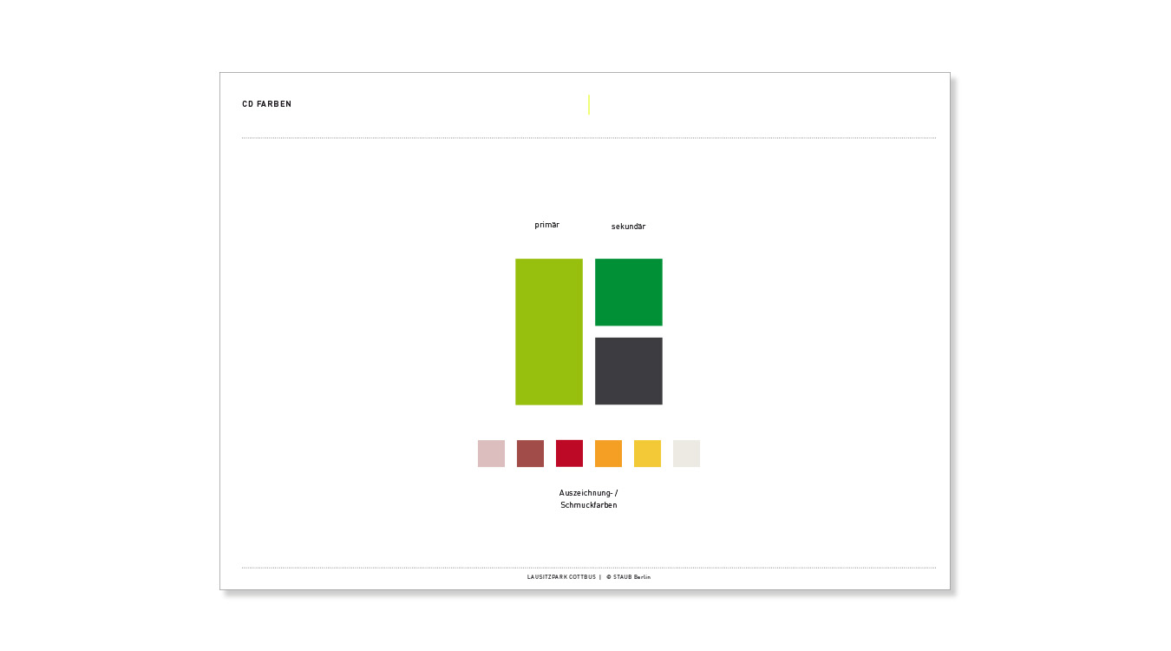This screenshot has height=651, width=1171.
Task: Click the "Schmuckfarben" caption word
Action: point(588,505)
